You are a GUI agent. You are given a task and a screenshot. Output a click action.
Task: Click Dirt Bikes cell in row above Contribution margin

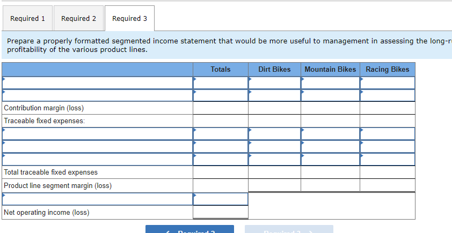pos(274,95)
